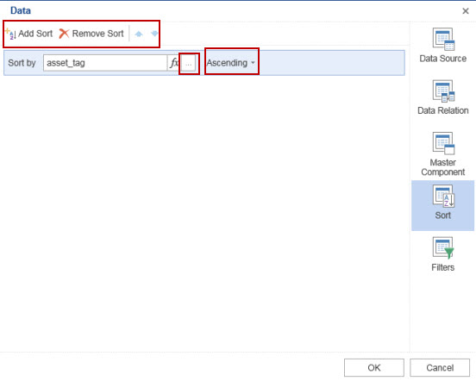Screen dimensions: 476x381
Task: Open the Ascending sort order dropdown
Action: [231, 63]
